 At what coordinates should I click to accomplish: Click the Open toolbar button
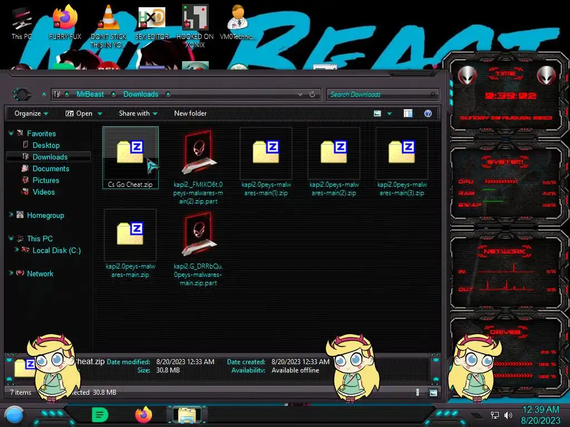click(x=79, y=113)
